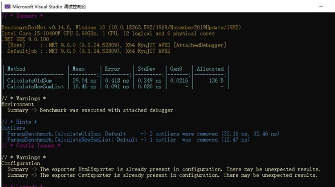Click the CalculateNewSumList row name

click(36, 87)
